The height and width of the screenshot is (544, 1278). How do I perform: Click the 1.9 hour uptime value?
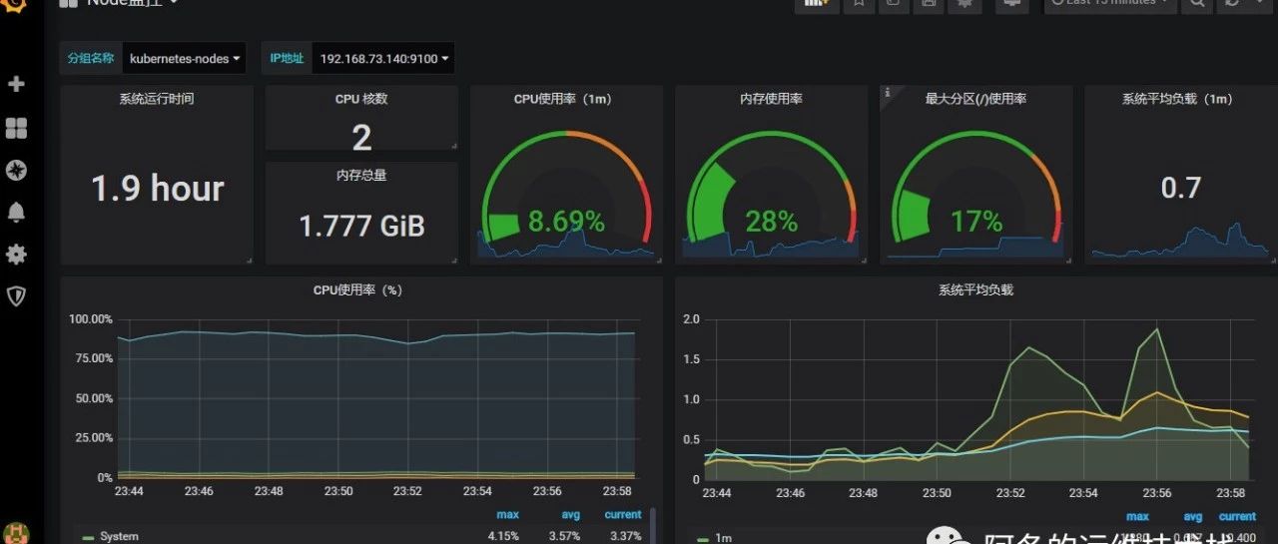[x=157, y=189]
